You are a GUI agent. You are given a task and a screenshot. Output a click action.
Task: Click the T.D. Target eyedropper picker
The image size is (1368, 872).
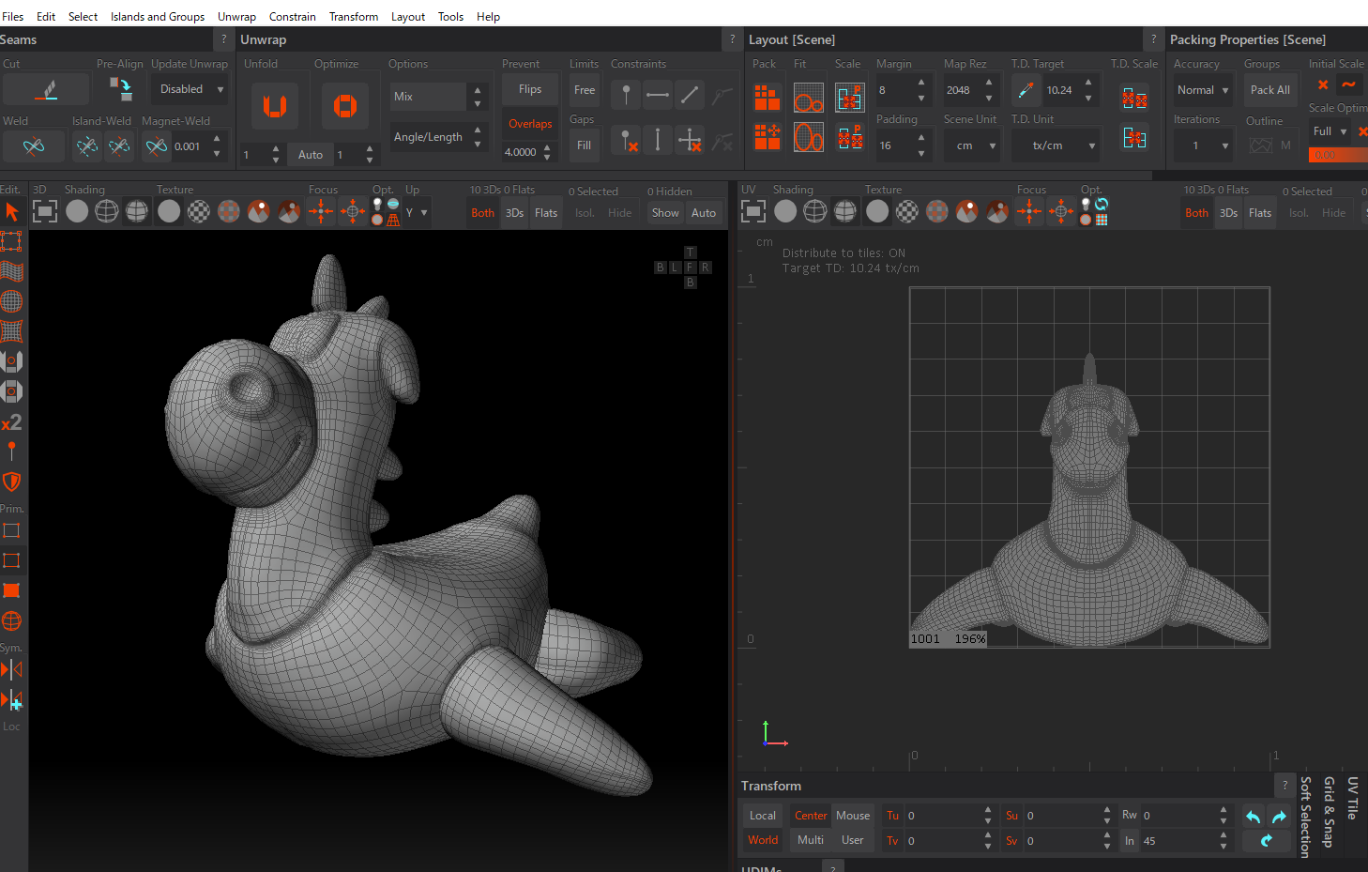coord(1026,90)
